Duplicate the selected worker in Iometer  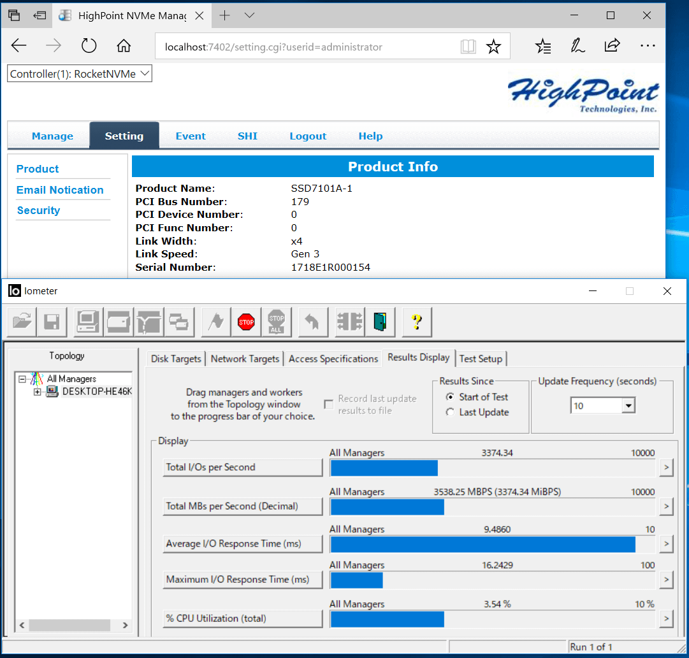point(179,322)
